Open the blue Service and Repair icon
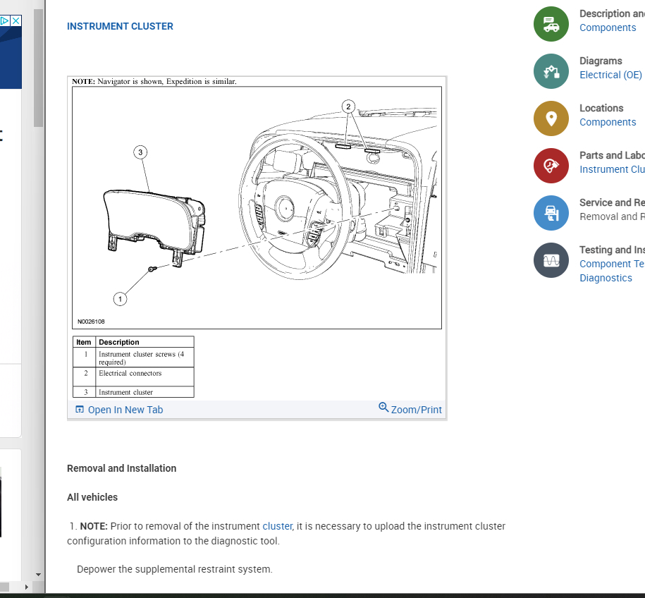 point(551,213)
